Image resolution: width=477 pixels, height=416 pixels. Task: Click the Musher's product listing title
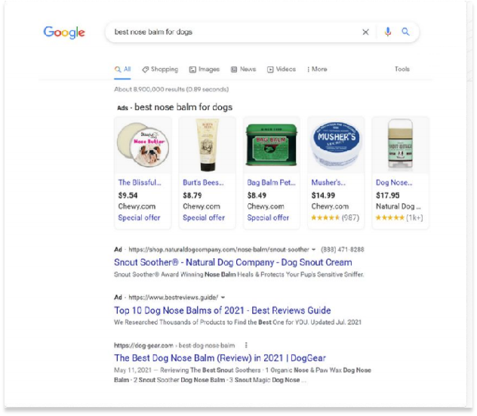click(328, 183)
